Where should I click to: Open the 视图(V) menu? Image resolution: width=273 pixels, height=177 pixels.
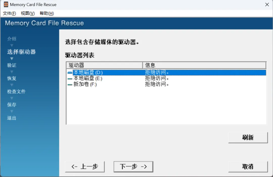[x=28, y=13]
